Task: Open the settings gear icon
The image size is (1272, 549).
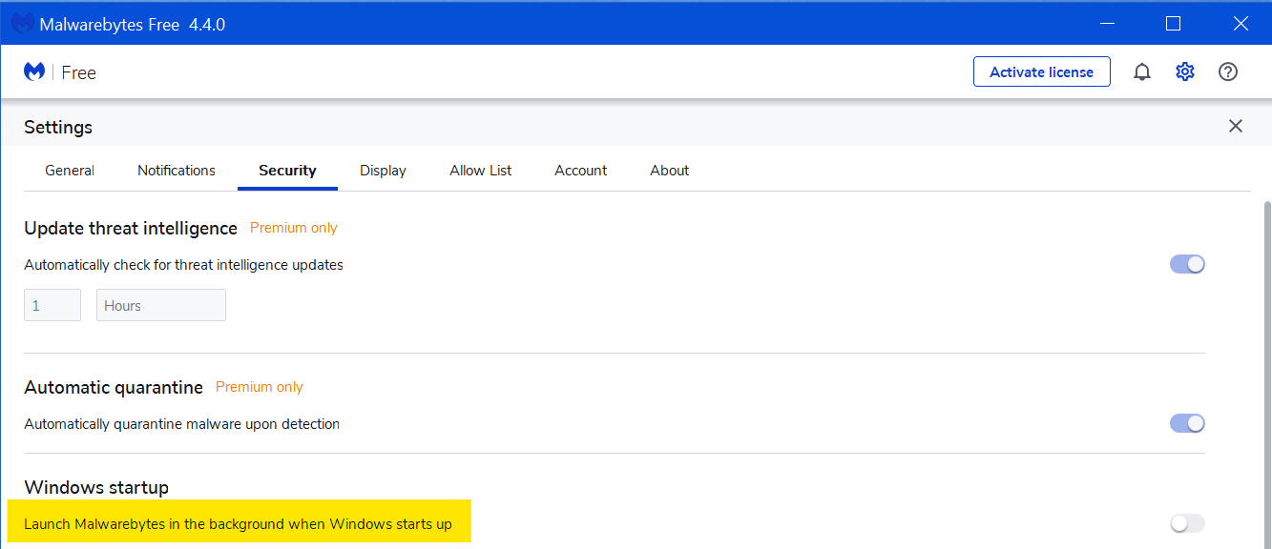Action: pyautogui.click(x=1185, y=71)
